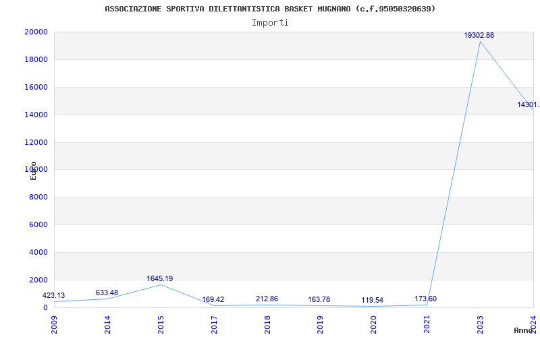Screen dimensions: 540x337
Task: Click the 212.86 value label
Action: tap(267, 299)
